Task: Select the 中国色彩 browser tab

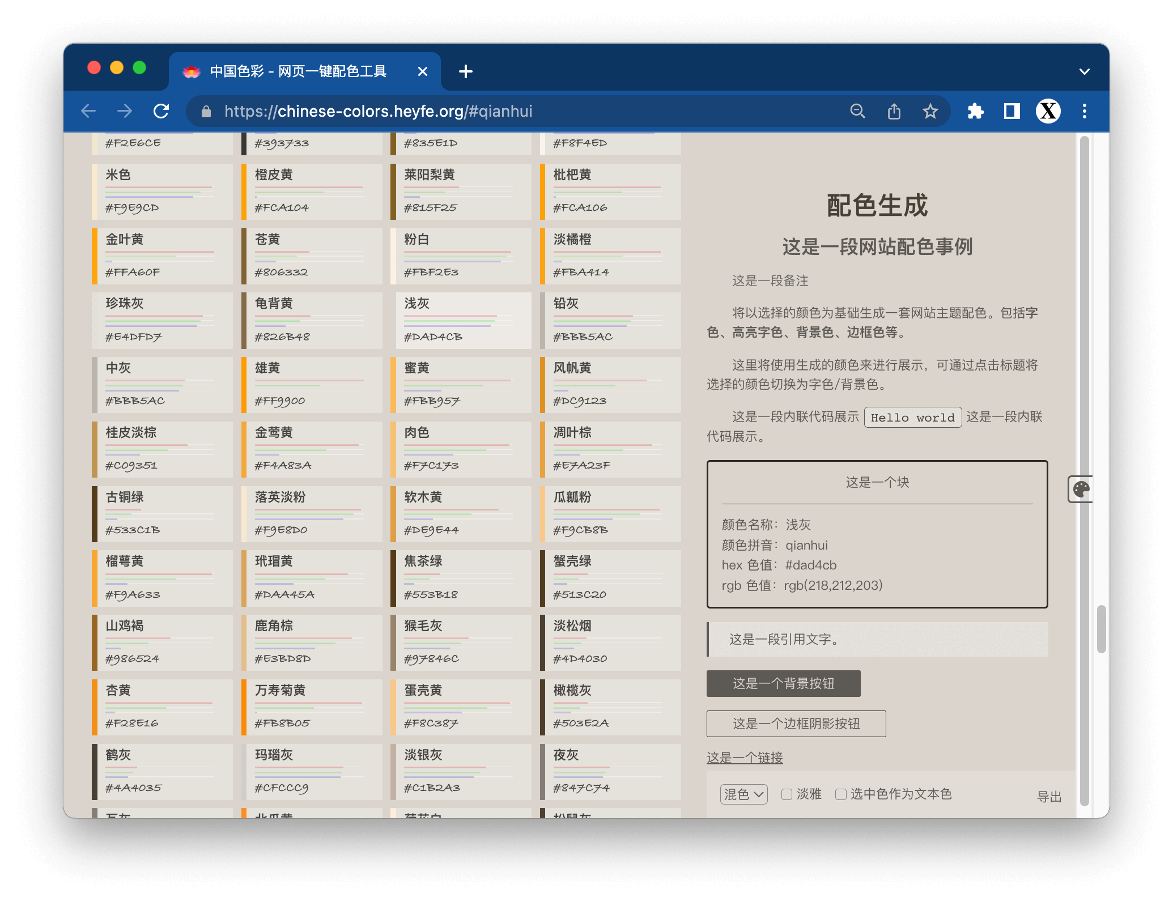Action: click(x=305, y=71)
